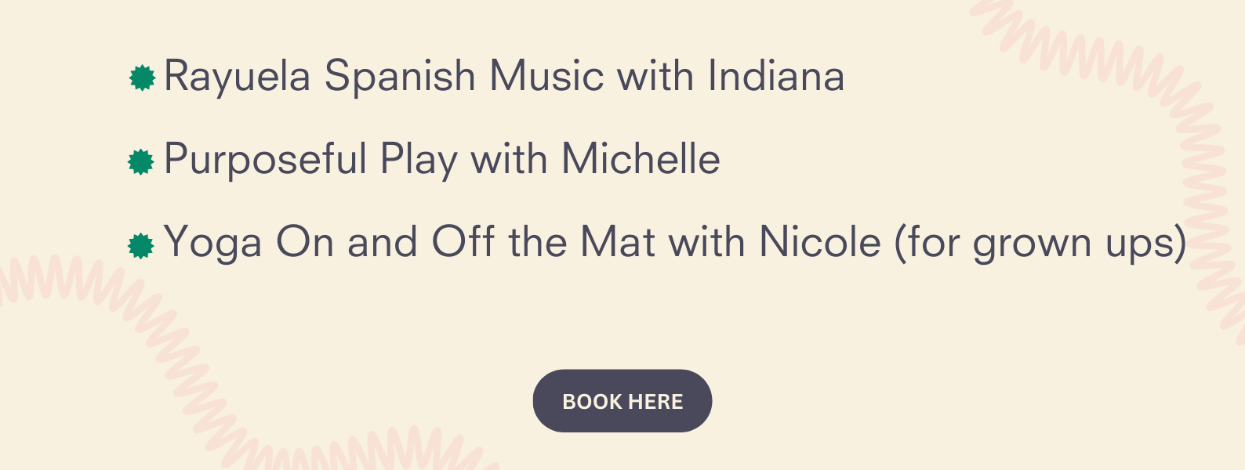
Task: Click the BOOK HERE button
Action: (622, 401)
